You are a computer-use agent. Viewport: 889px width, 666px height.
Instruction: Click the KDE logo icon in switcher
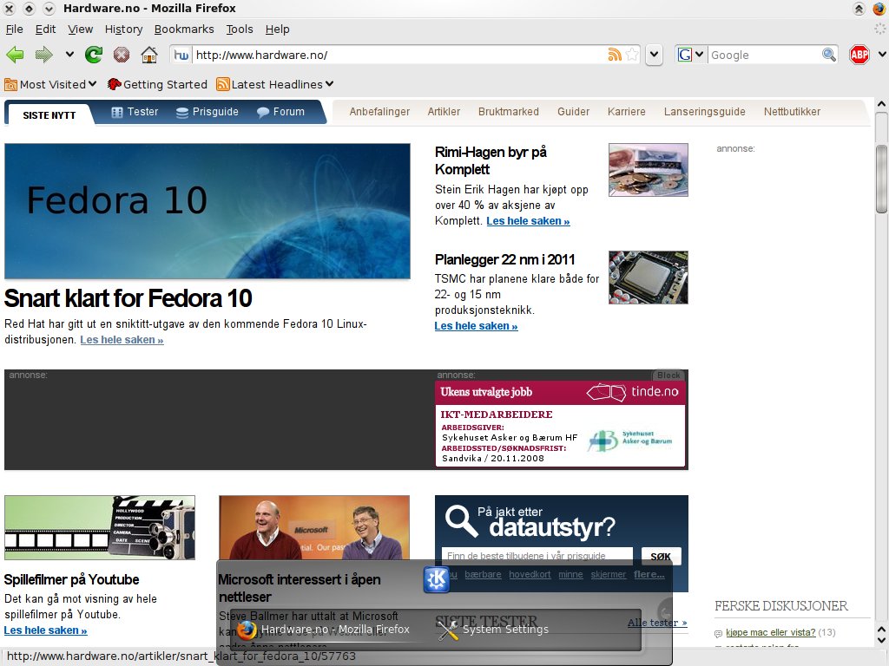(436, 579)
